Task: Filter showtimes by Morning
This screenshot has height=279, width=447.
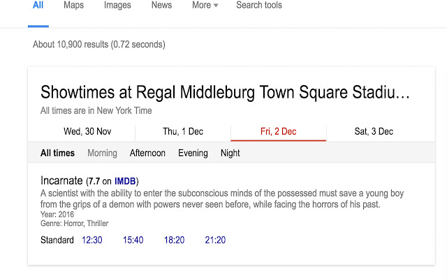Action: pos(102,153)
